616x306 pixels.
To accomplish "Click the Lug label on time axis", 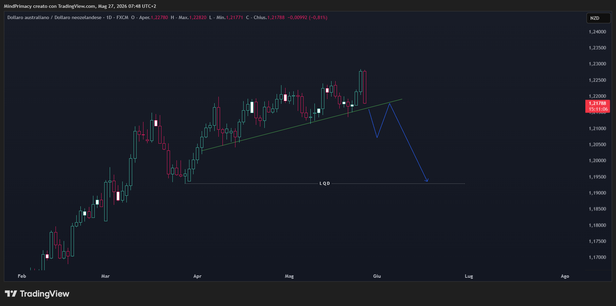I will click(x=469, y=276).
